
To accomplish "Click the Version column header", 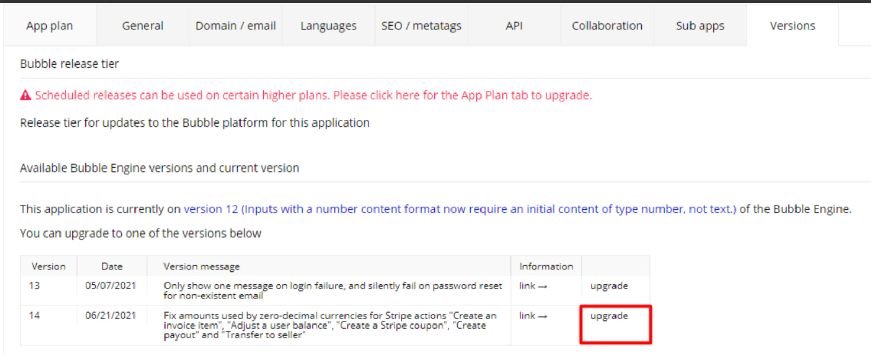I will click(49, 266).
